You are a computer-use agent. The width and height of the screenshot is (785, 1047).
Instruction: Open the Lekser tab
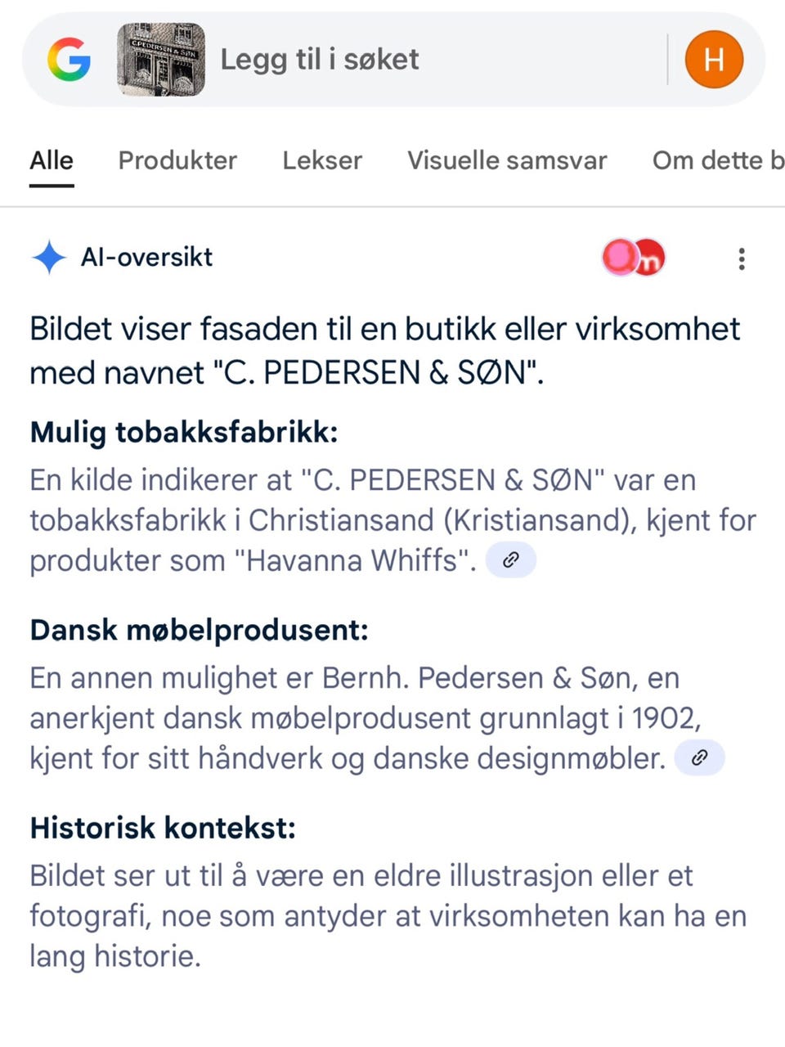point(322,160)
